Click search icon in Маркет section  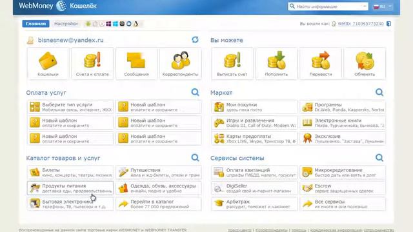tap(379, 92)
